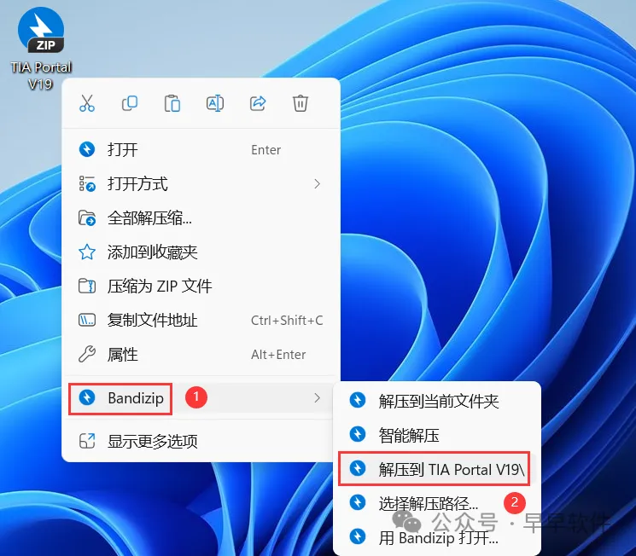The width and height of the screenshot is (636, 556).
Task: Select 选择解压路径... option
Action: (437, 503)
